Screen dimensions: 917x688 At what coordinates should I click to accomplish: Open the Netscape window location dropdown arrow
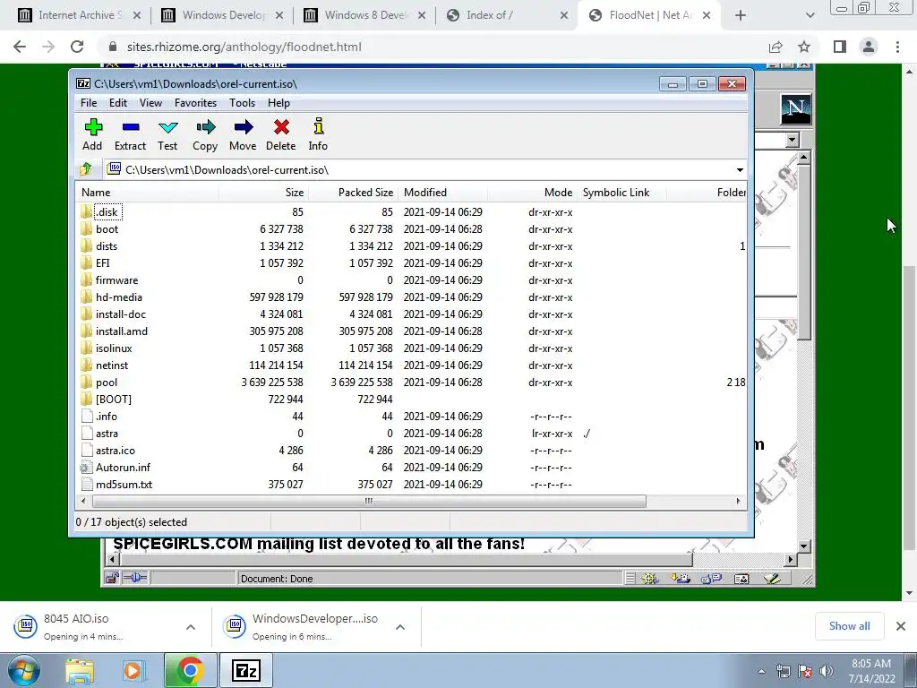click(x=793, y=140)
